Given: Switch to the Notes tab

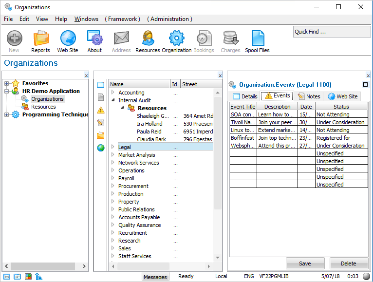Looking at the screenshot, I should coord(309,96).
